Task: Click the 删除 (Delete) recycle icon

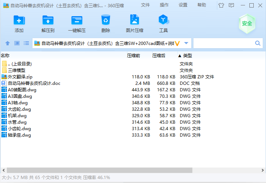Action: click(x=106, y=20)
